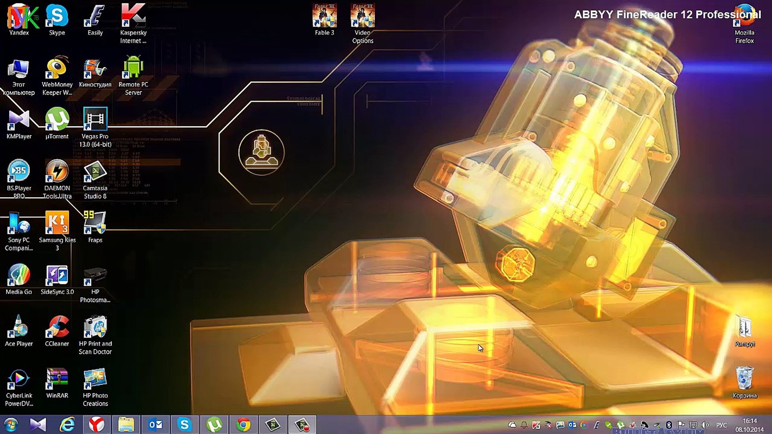Viewport: 772px width, 434px height.
Task: Open Outlook from the taskbar
Action: [x=155, y=425]
